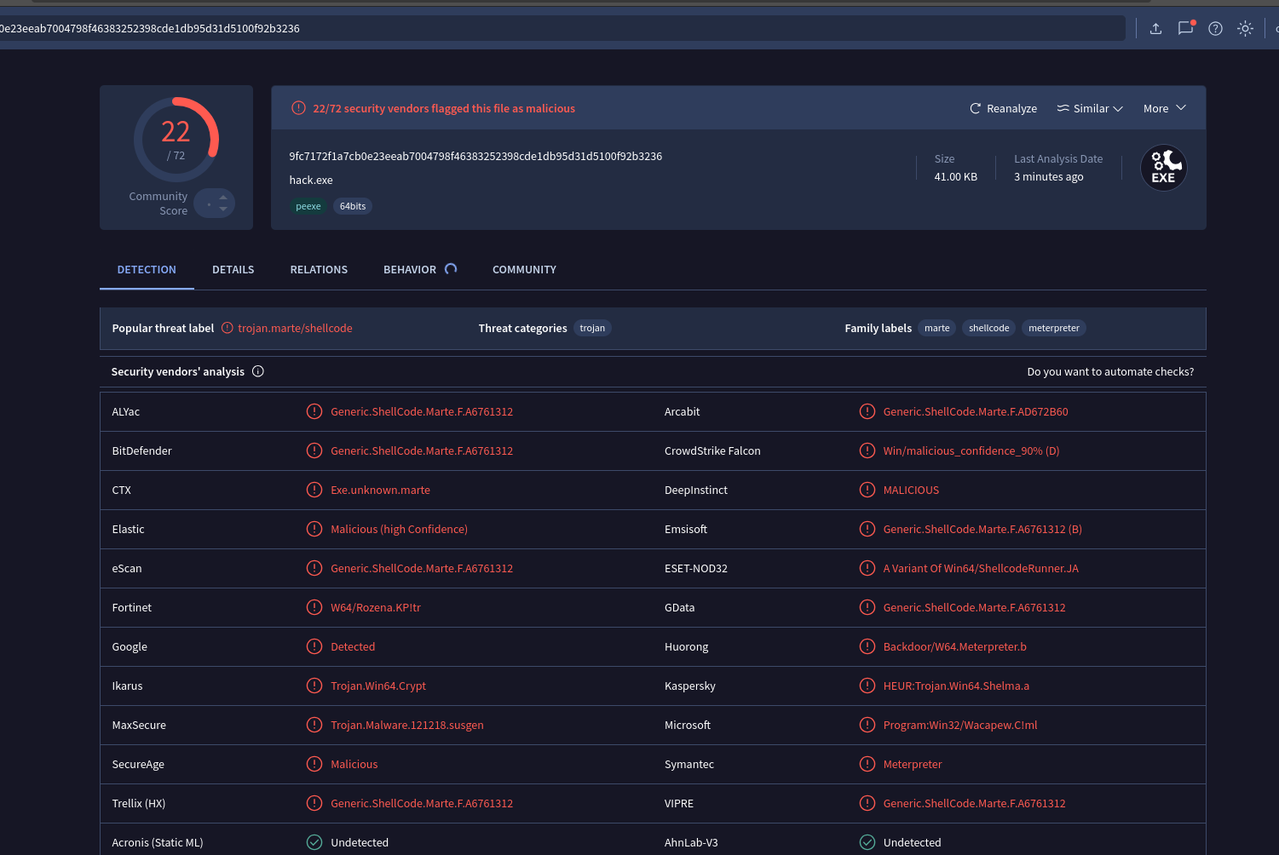Image resolution: width=1279 pixels, height=855 pixels.
Task: Click the alert icon in the MaxSecure row
Action: pyautogui.click(x=314, y=725)
